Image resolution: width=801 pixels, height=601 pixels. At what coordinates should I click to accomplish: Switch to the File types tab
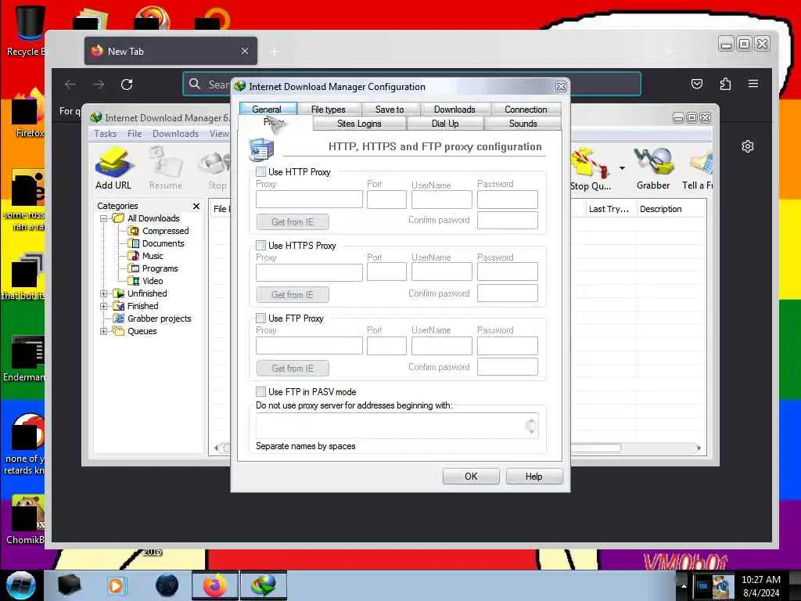point(329,110)
